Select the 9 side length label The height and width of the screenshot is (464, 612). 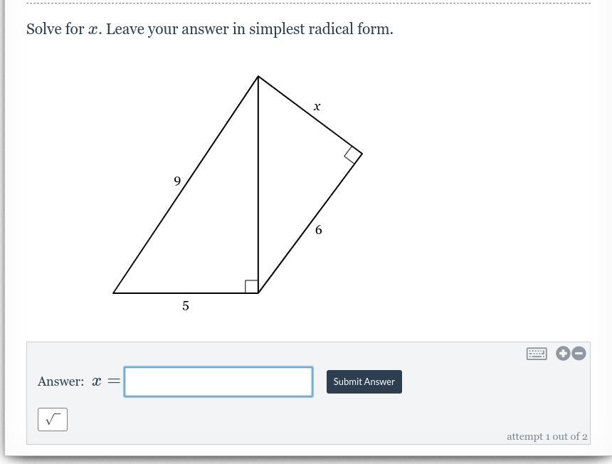pos(177,181)
